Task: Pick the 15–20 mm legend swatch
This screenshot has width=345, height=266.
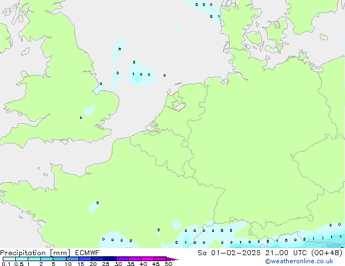Action: click(85, 259)
